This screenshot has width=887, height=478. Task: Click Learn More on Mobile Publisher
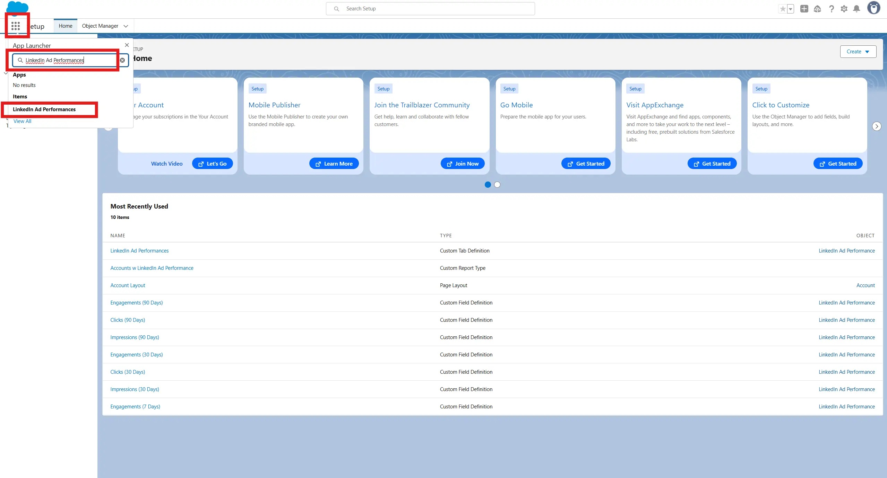pos(334,163)
